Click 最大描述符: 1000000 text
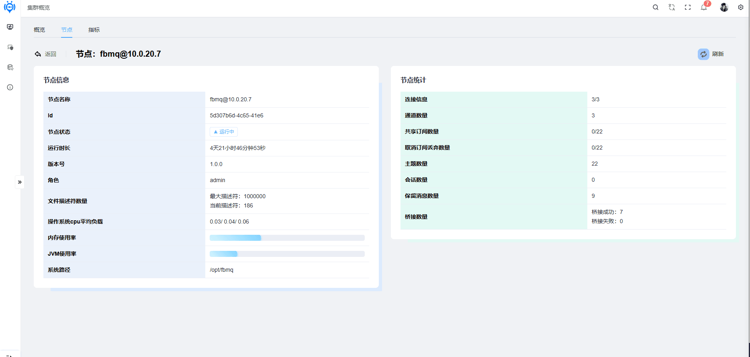The height and width of the screenshot is (357, 750). [x=238, y=196]
